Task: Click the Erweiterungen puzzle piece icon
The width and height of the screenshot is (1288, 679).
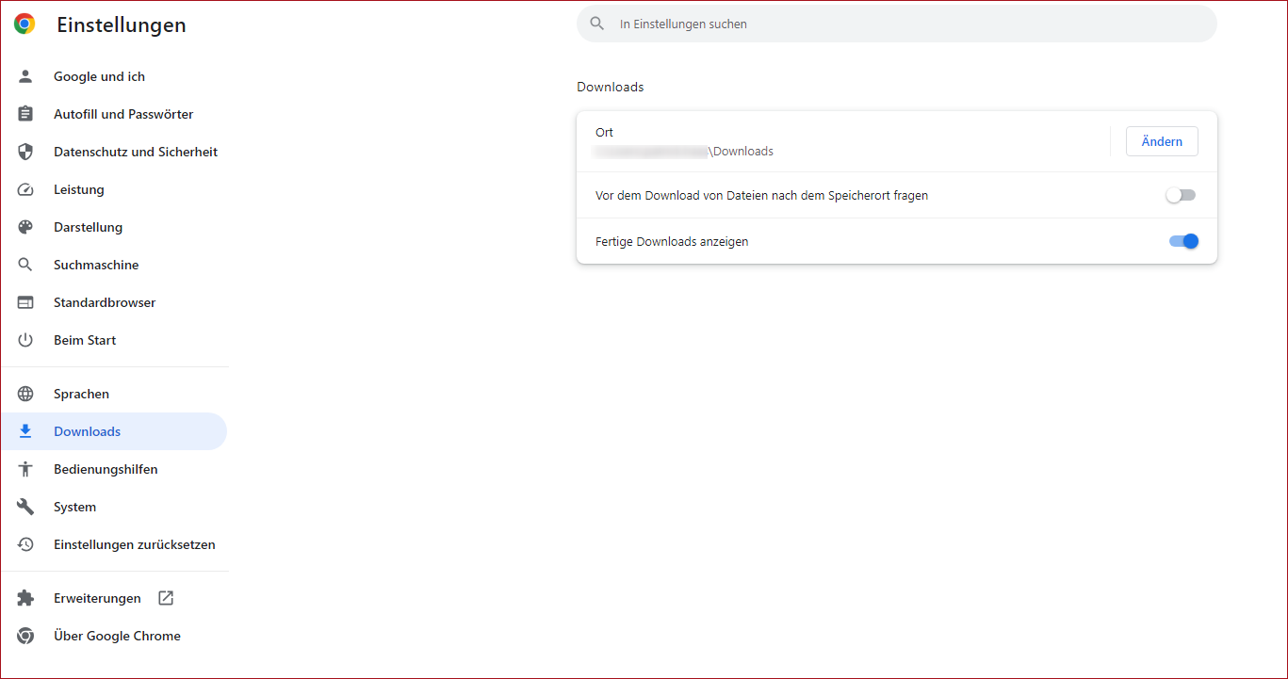Action: pos(25,598)
